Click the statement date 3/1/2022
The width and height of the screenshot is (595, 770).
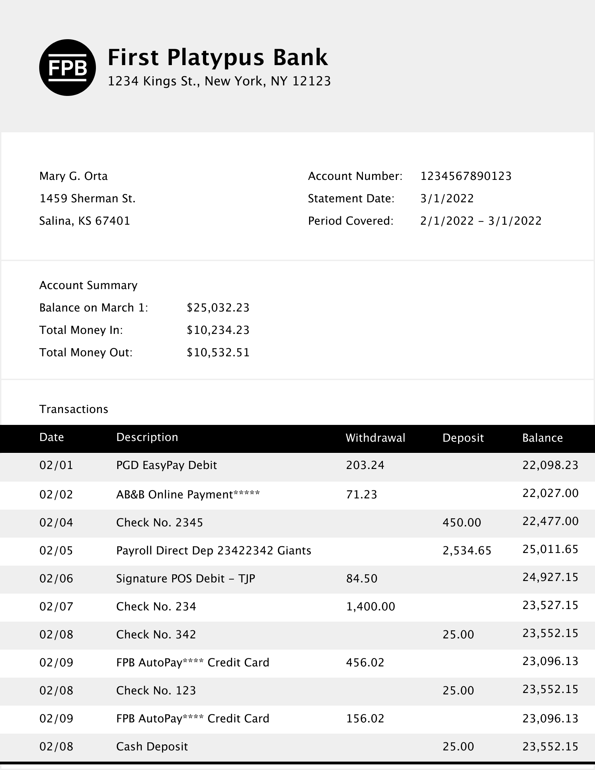point(447,198)
